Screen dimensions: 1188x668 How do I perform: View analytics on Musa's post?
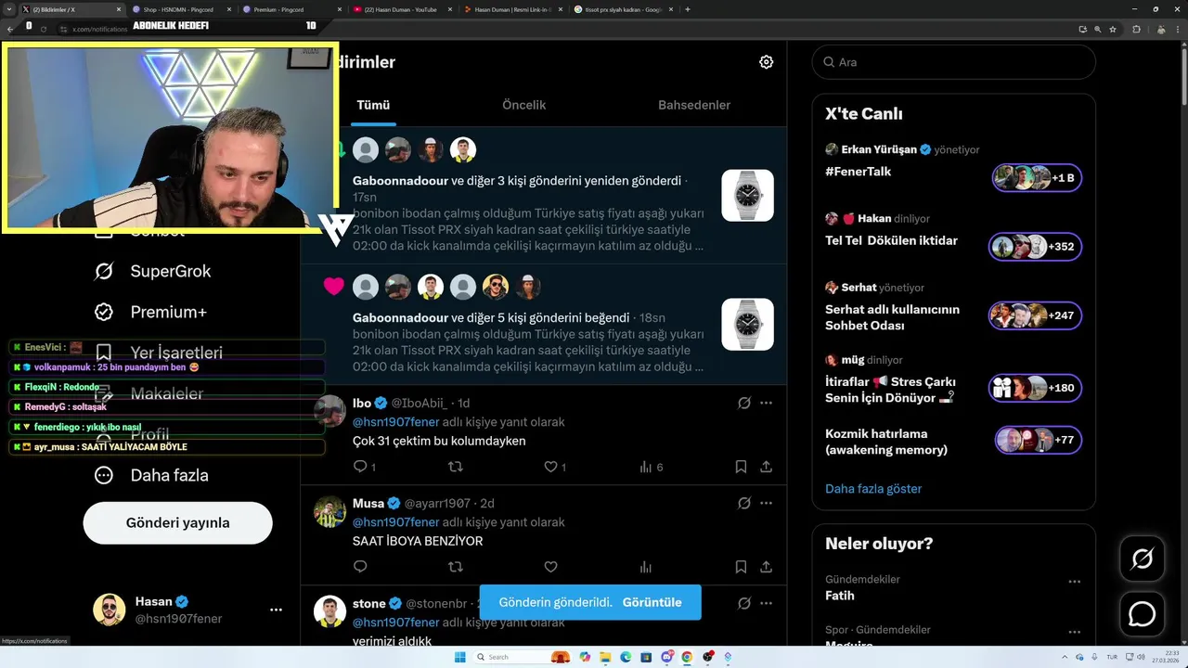(646, 567)
